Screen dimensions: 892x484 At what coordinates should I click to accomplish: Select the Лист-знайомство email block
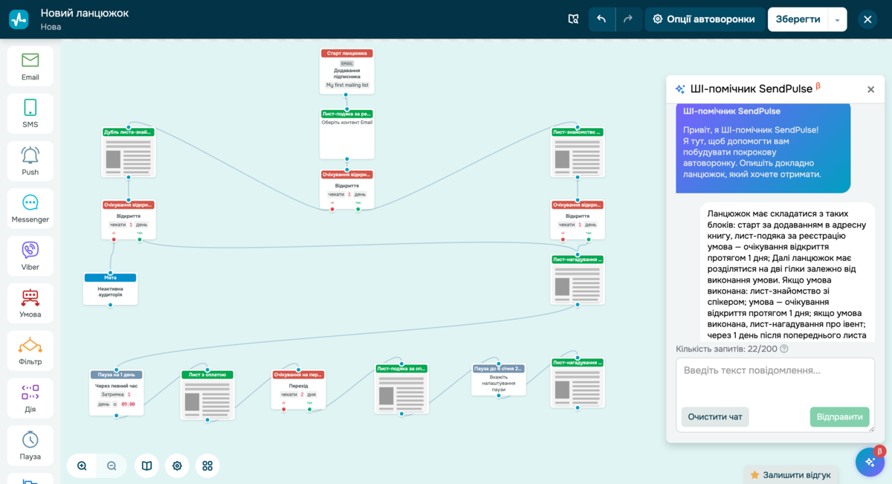578,152
